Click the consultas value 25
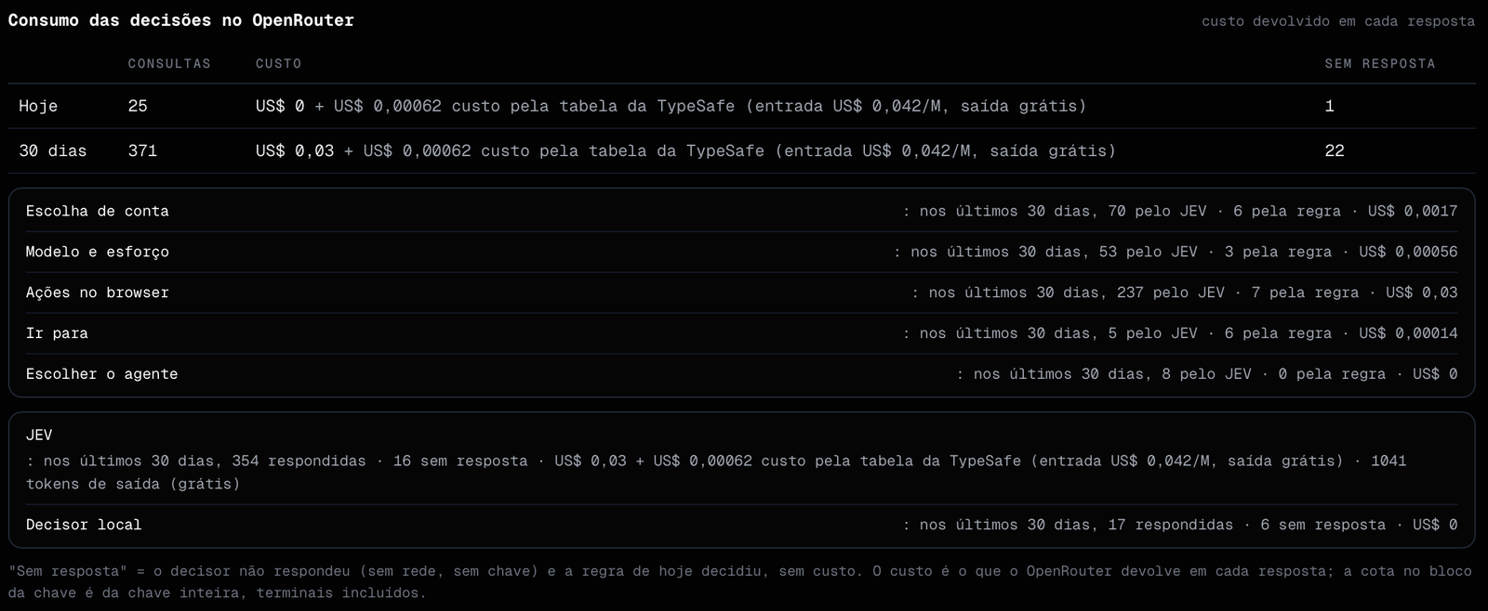The width and height of the screenshot is (1488, 611). click(138, 106)
